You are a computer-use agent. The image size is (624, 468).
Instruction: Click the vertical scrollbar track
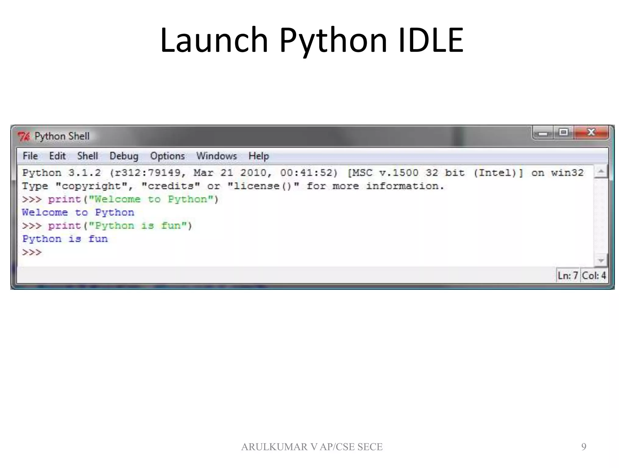click(601, 216)
